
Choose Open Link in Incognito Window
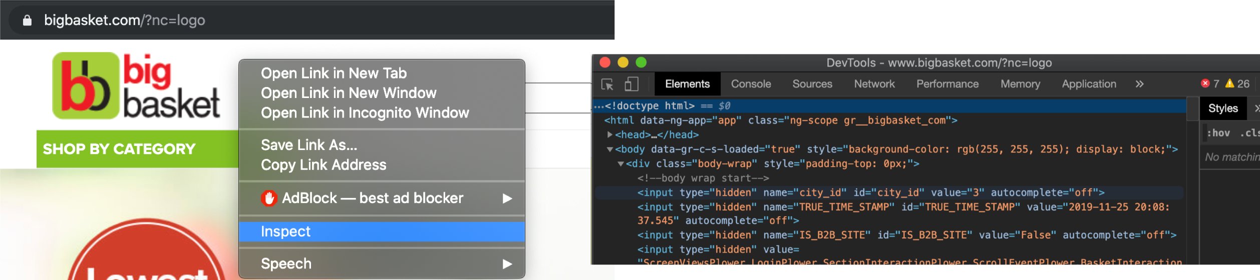point(365,113)
